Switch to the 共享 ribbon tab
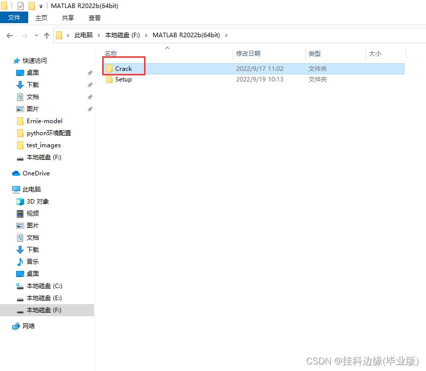 pyautogui.click(x=68, y=18)
